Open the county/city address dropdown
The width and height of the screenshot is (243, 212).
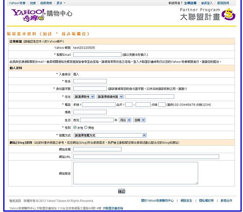point(84,97)
